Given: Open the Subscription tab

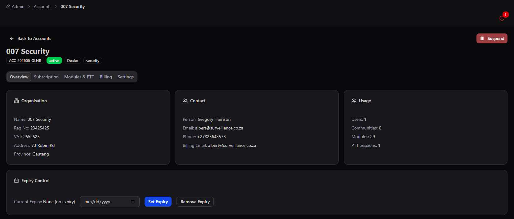Looking at the screenshot, I should (x=46, y=77).
